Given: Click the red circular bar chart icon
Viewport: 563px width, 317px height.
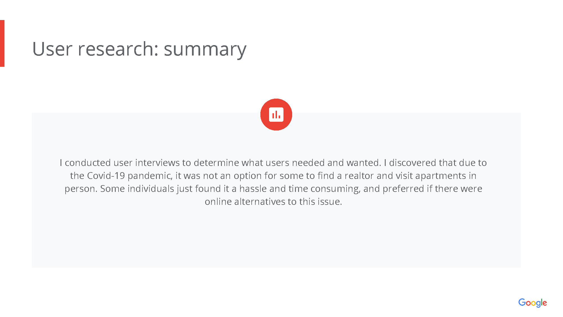Looking at the screenshot, I should (x=276, y=114).
